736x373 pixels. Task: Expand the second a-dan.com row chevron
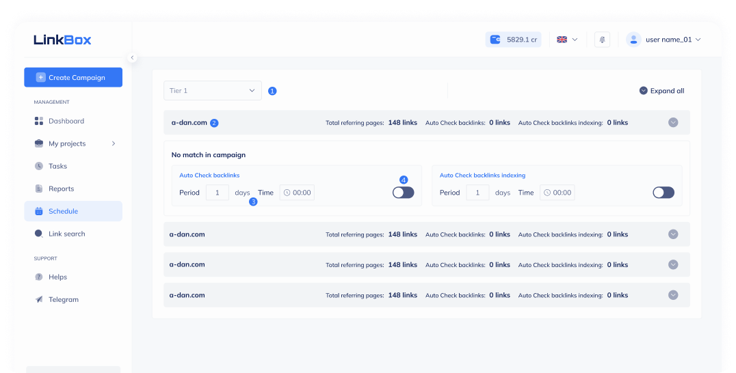(x=673, y=234)
